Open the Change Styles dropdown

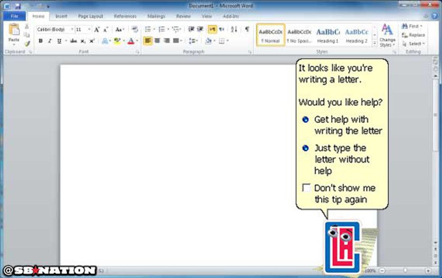click(387, 36)
